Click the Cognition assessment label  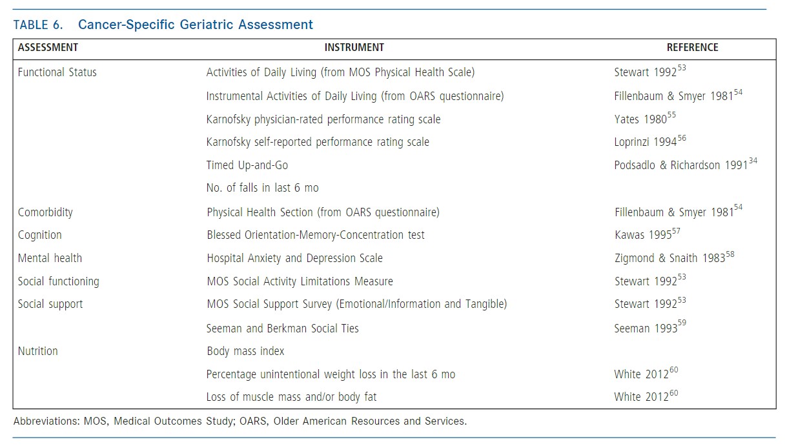pyautogui.click(x=40, y=235)
